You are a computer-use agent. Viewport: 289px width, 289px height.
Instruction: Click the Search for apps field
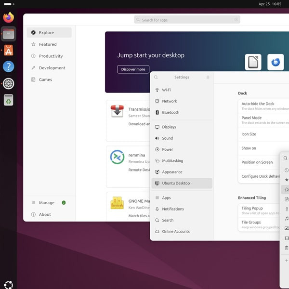(x=187, y=20)
